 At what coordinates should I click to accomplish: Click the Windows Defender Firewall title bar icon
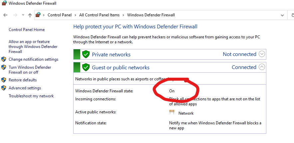[3, 3]
